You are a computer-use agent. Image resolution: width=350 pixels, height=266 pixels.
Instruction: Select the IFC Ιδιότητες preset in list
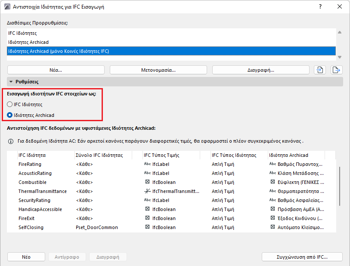(22, 33)
